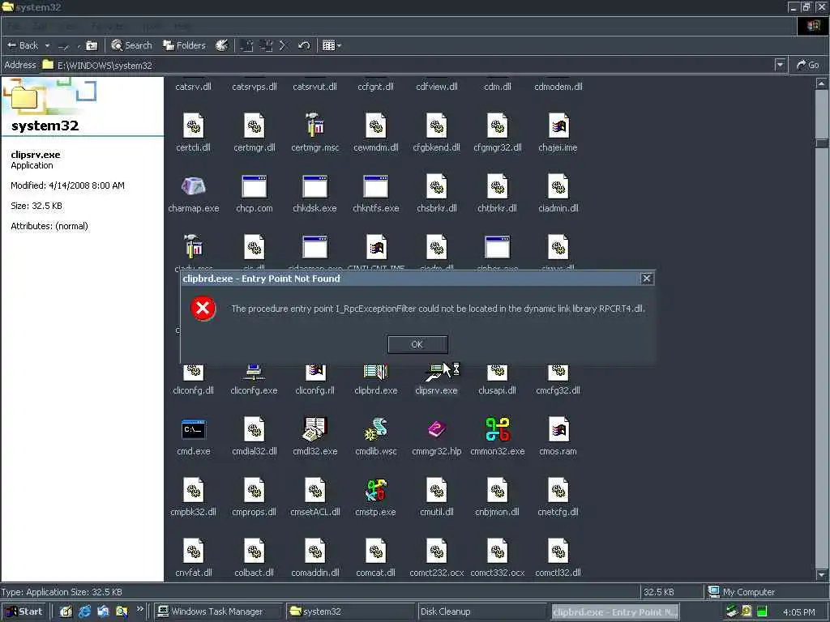
Task: Toggle the Folders pane button
Action: [184, 45]
